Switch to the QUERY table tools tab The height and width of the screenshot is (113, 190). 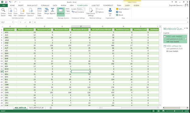[x=127, y=5]
